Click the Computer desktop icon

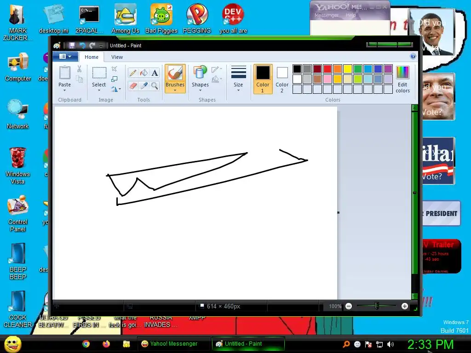18,67
